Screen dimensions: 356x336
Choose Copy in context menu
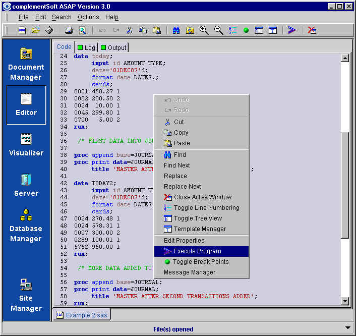(201, 133)
